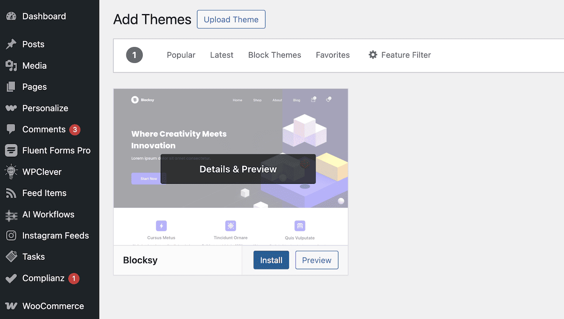Click the Feed Items RSS icon

coord(11,193)
